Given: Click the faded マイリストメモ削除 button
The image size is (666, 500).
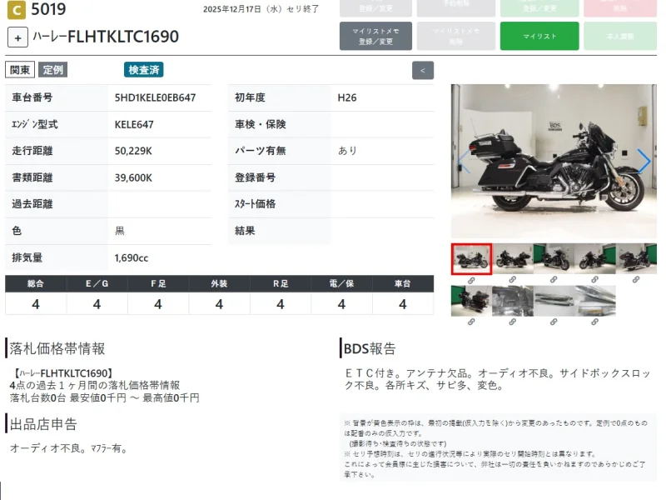Looking at the screenshot, I should click(455, 36).
